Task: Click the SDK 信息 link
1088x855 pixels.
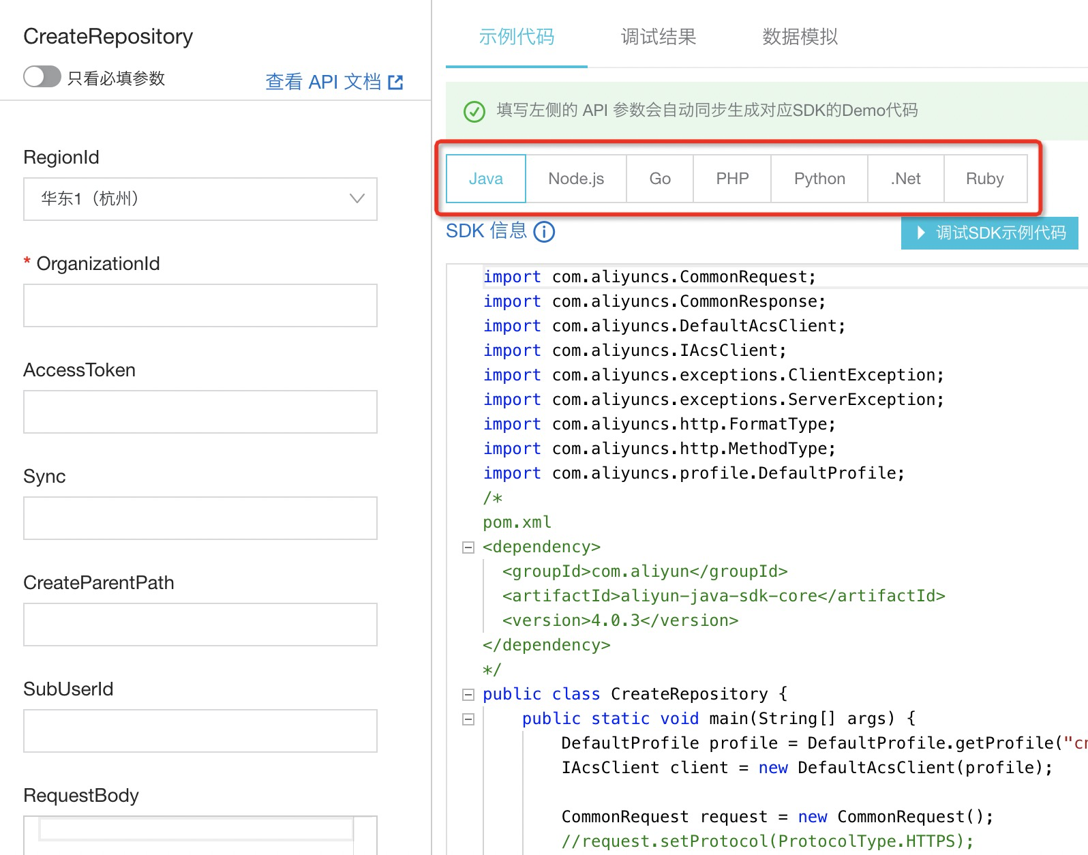Action: pos(486,231)
